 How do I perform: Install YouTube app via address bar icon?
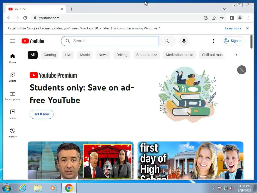pos(206,18)
